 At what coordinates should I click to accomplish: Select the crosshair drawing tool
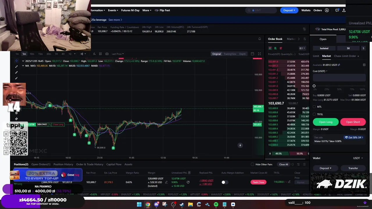point(16,61)
